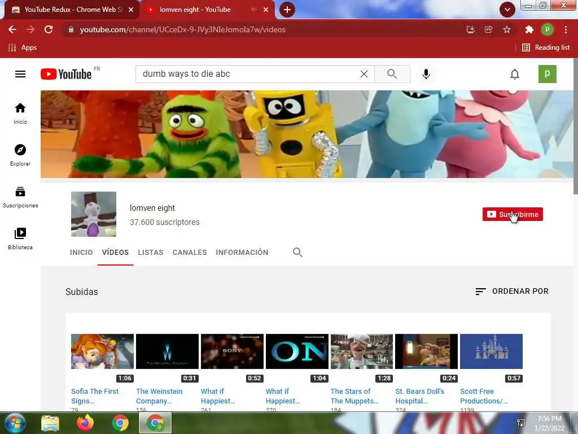Start voice search with the microphone
Screen dimensions: 578x434
tap(426, 74)
